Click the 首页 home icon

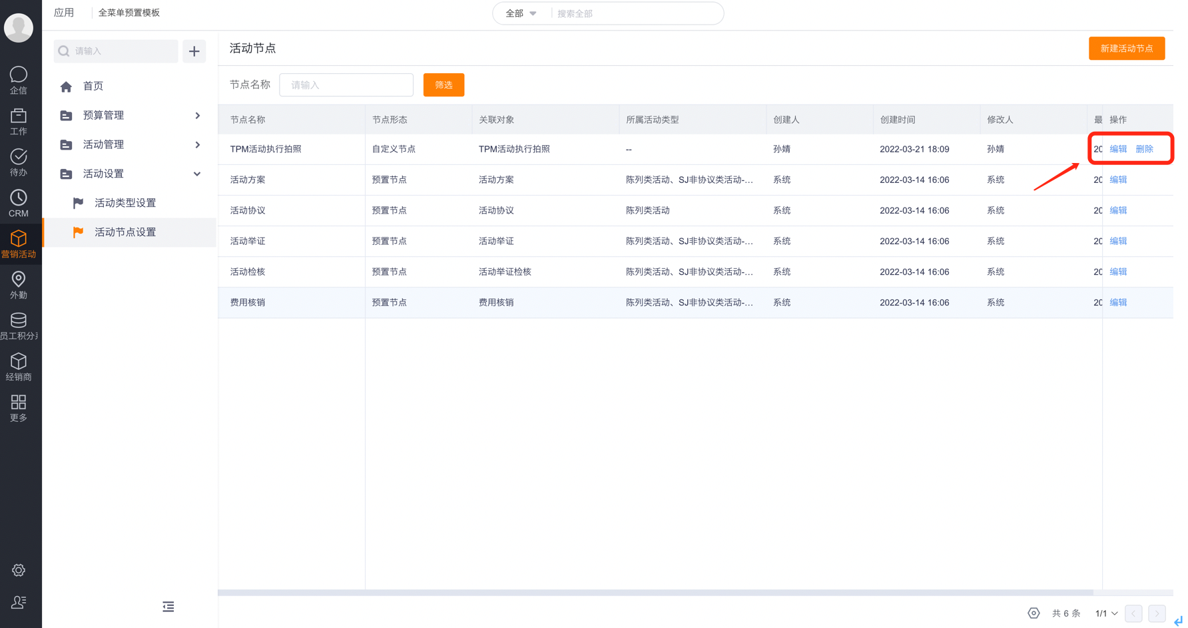pyautogui.click(x=66, y=86)
